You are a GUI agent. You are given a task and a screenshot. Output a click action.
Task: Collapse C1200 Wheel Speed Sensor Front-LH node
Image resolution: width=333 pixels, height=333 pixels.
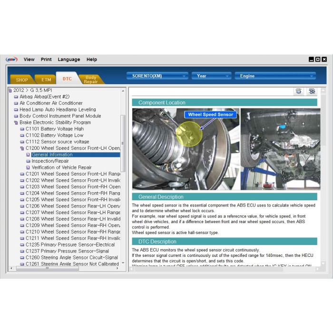22,148
